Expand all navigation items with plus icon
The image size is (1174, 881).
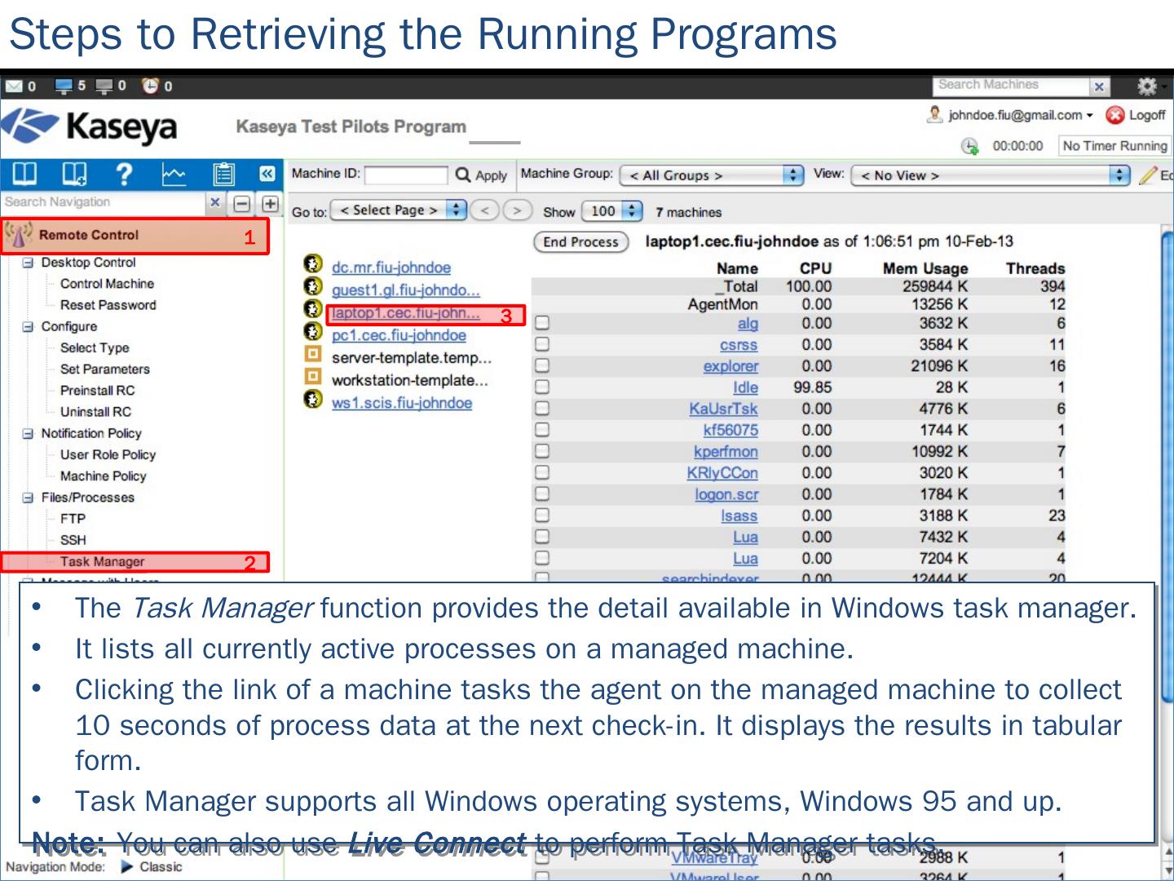pos(270,204)
